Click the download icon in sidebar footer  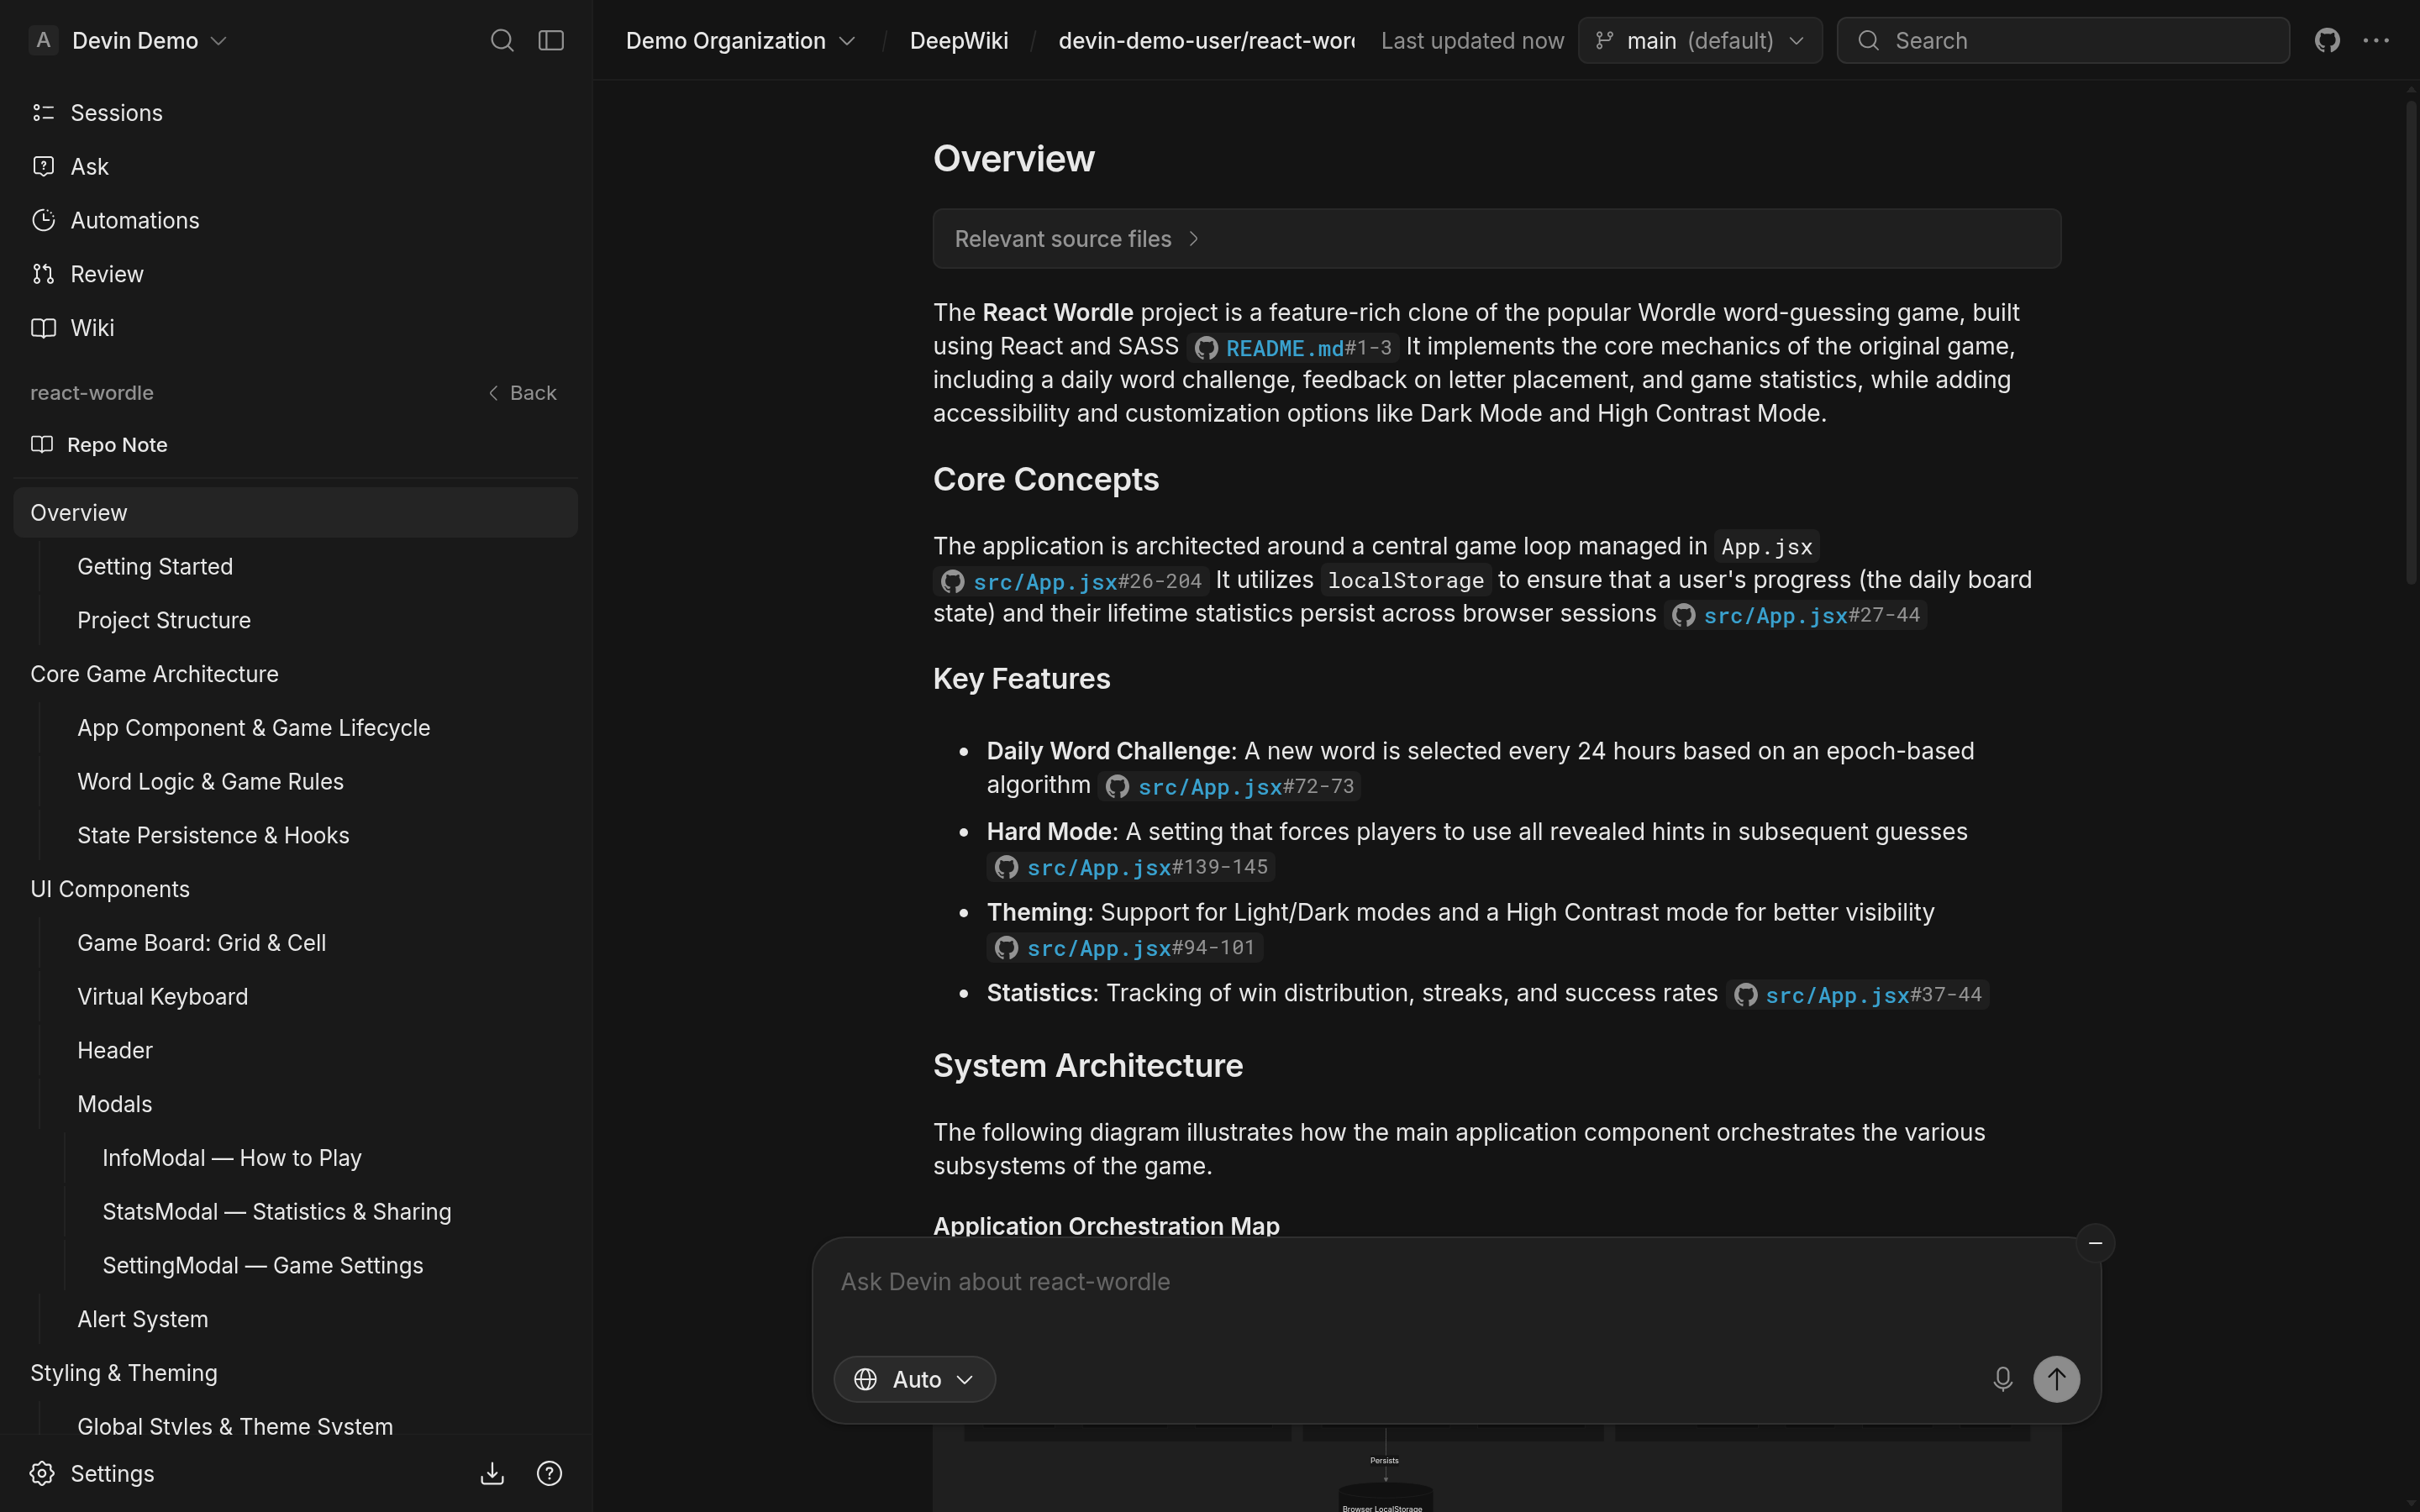point(492,1473)
